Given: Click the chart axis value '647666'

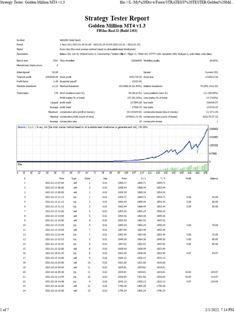Looking at the screenshot, I should coord(214,154).
